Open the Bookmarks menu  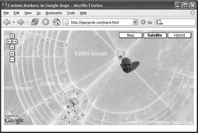(x=54, y=13)
